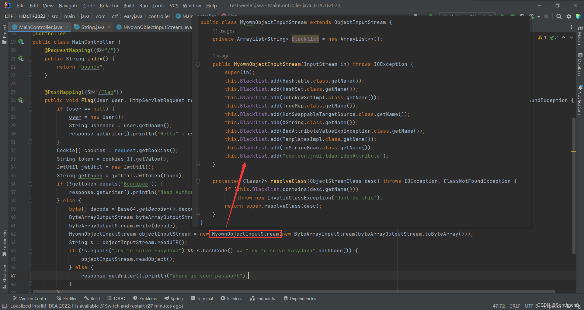Open IDE settings gear icon
This screenshot has height=310, width=584.
[568, 16]
